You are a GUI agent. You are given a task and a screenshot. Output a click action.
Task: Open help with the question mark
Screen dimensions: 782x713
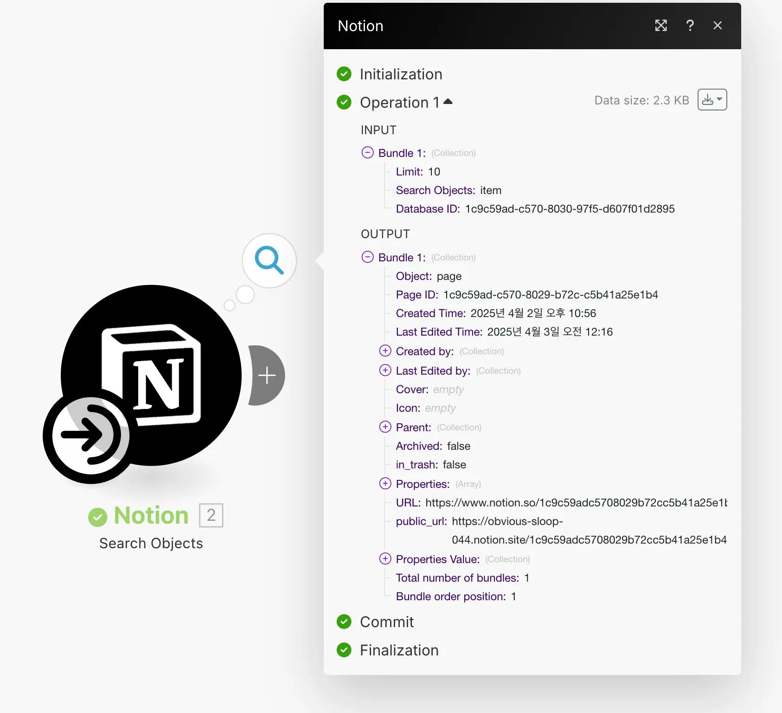(x=690, y=26)
